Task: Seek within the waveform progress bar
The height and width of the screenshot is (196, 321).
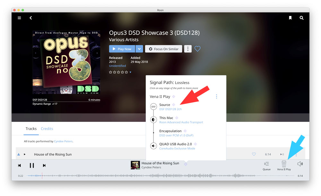Action: tap(160, 176)
